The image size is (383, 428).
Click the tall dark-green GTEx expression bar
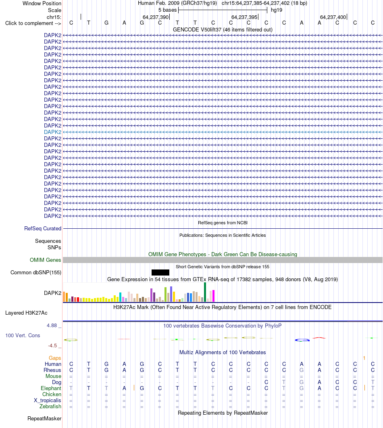coord(205,292)
